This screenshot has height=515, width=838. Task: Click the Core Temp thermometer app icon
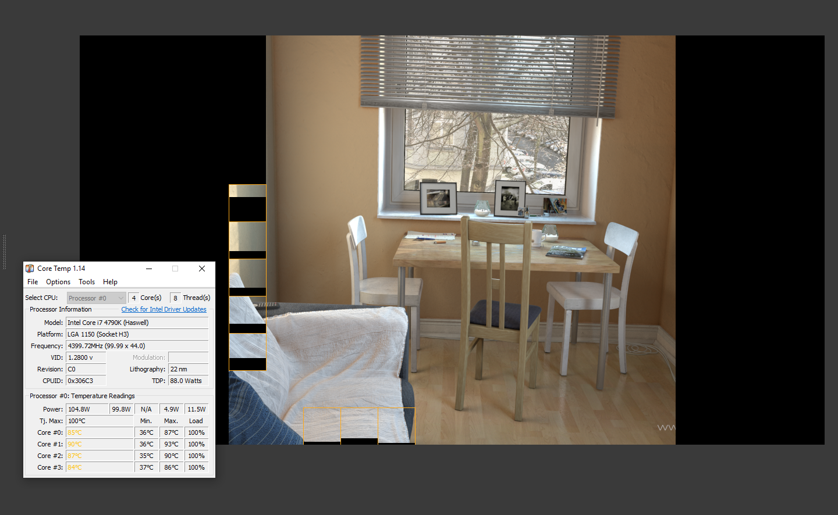[30, 269]
